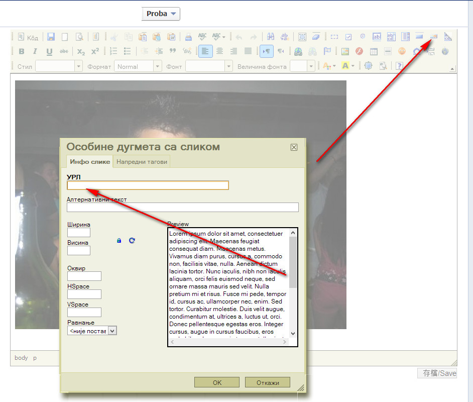This screenshot has height=402, width=473.
Task: Insert a bulleted list
Action: click(128, 51)
